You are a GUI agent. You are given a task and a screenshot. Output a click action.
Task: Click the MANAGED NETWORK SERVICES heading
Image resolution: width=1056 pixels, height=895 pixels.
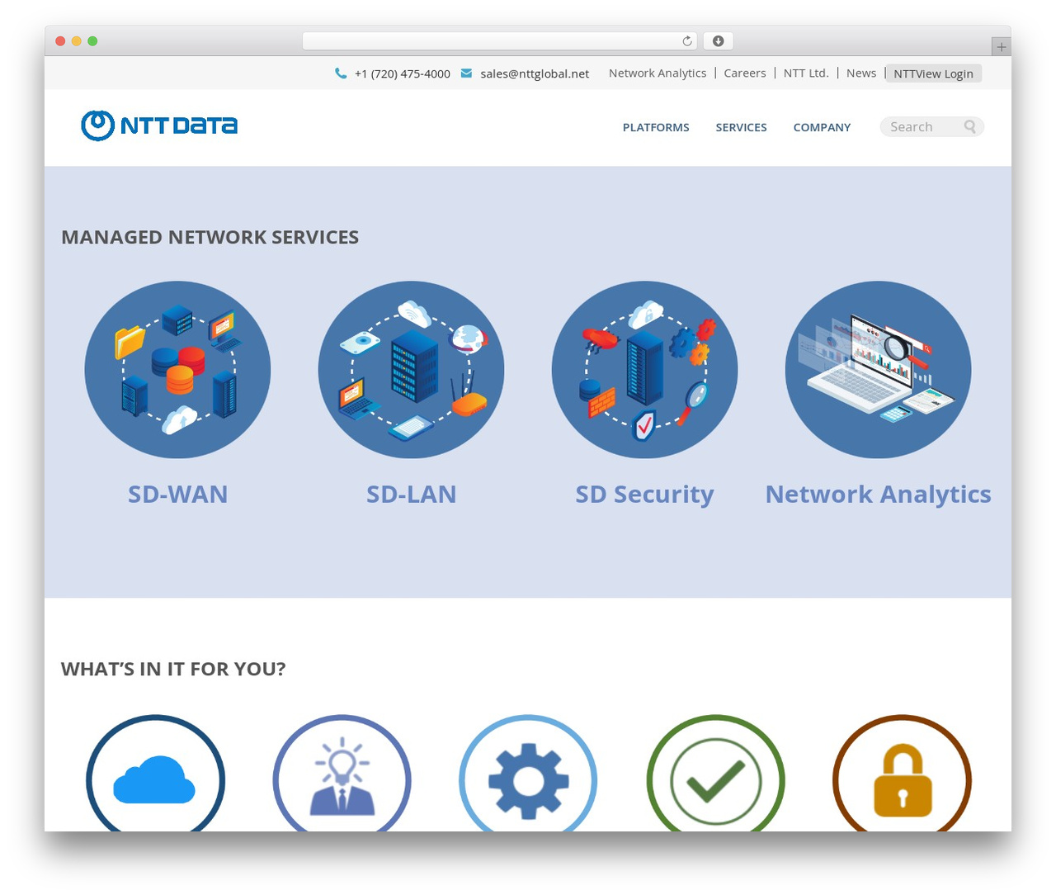tap(210, 237)
